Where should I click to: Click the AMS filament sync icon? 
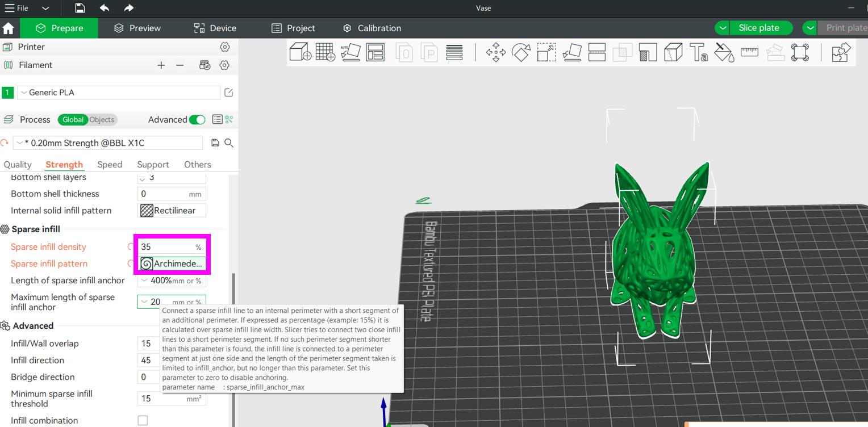(205, 65)
